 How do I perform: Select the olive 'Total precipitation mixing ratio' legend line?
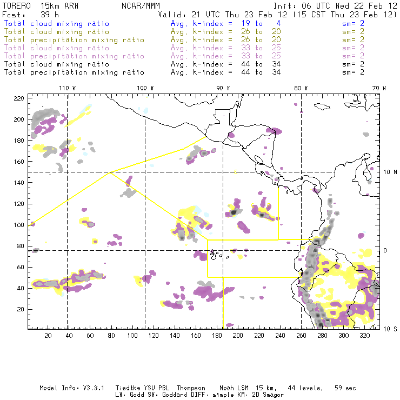[74, 40]
